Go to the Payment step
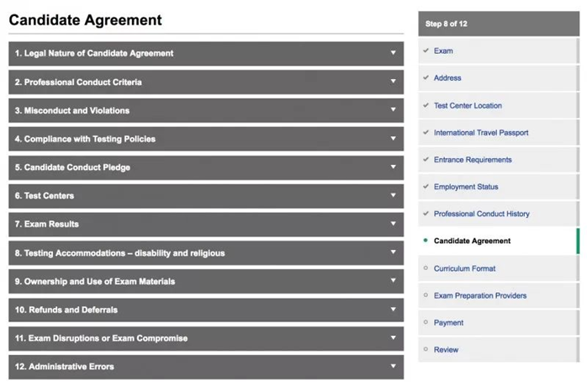 pos(448,323)
